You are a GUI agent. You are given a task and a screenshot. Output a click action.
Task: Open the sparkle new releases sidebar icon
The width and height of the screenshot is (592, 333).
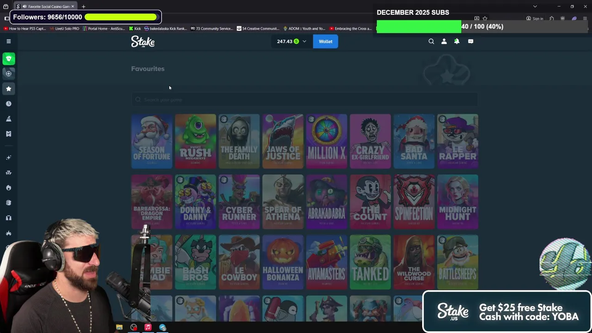point(8,158)
